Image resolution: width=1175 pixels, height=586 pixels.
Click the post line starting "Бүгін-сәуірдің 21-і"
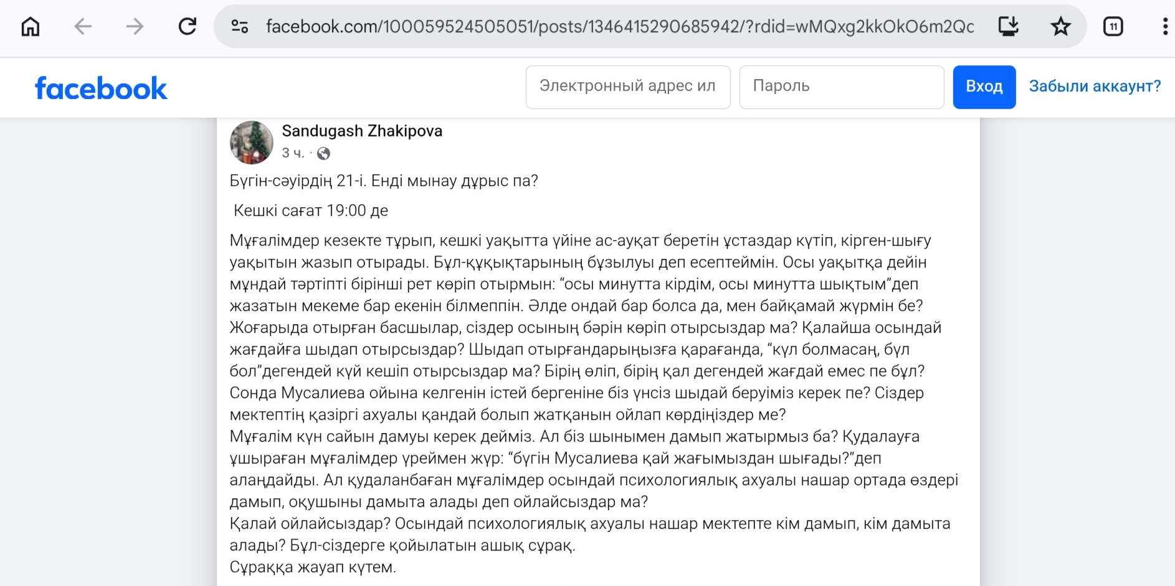click(x=383, y=181)
